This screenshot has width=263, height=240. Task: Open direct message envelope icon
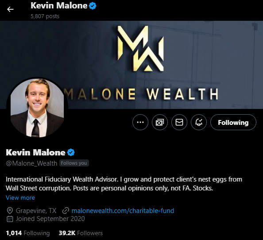(179, 122)
